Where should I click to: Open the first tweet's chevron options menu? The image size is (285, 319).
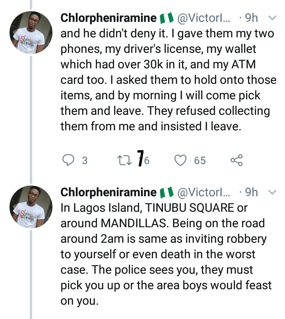click(272, 18)
